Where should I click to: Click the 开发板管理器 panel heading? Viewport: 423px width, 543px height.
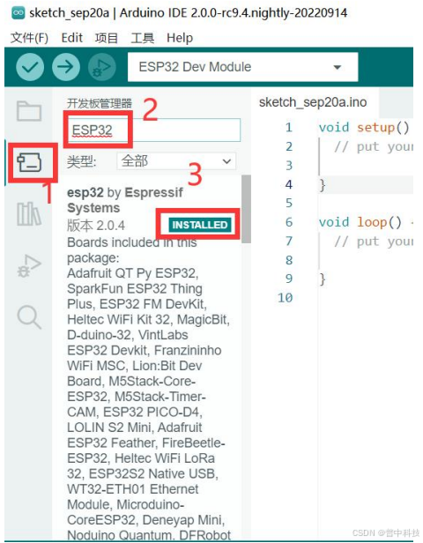100,103
